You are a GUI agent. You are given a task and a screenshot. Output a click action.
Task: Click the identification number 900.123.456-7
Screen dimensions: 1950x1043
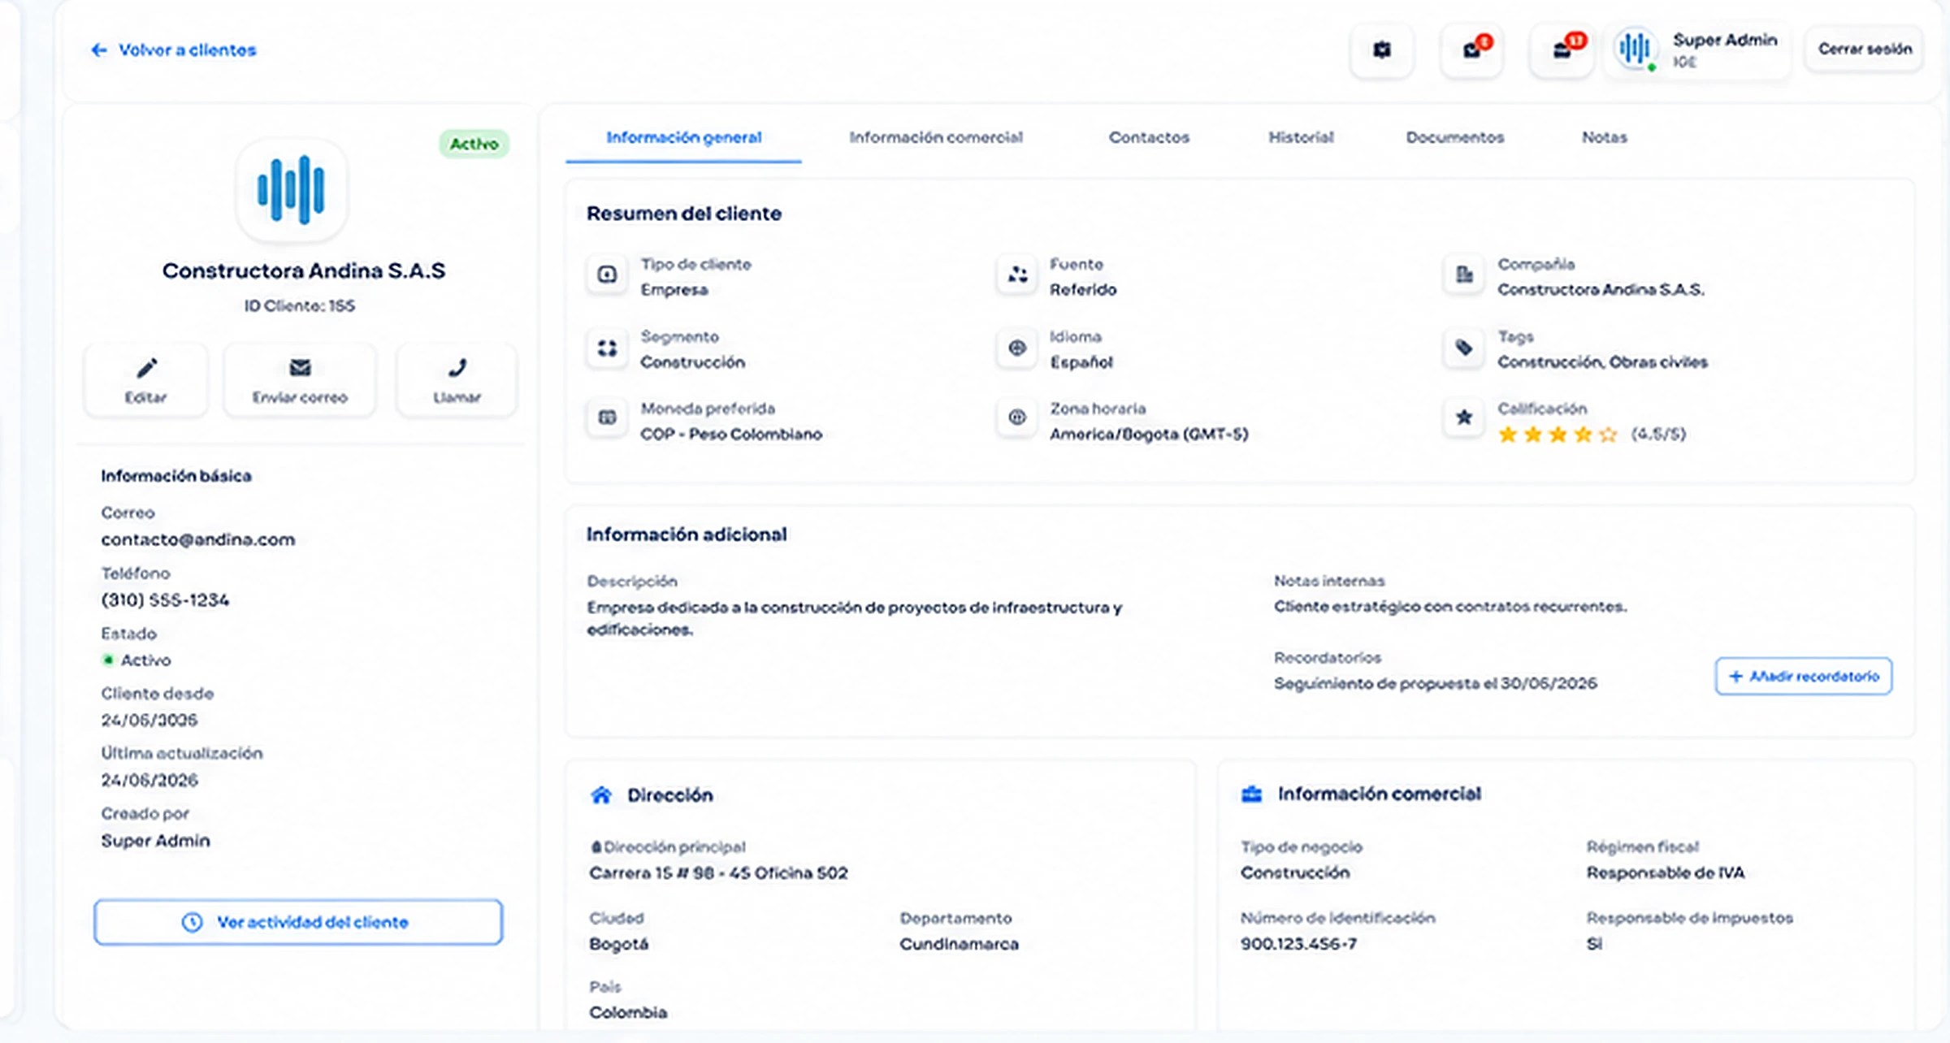1298,944
